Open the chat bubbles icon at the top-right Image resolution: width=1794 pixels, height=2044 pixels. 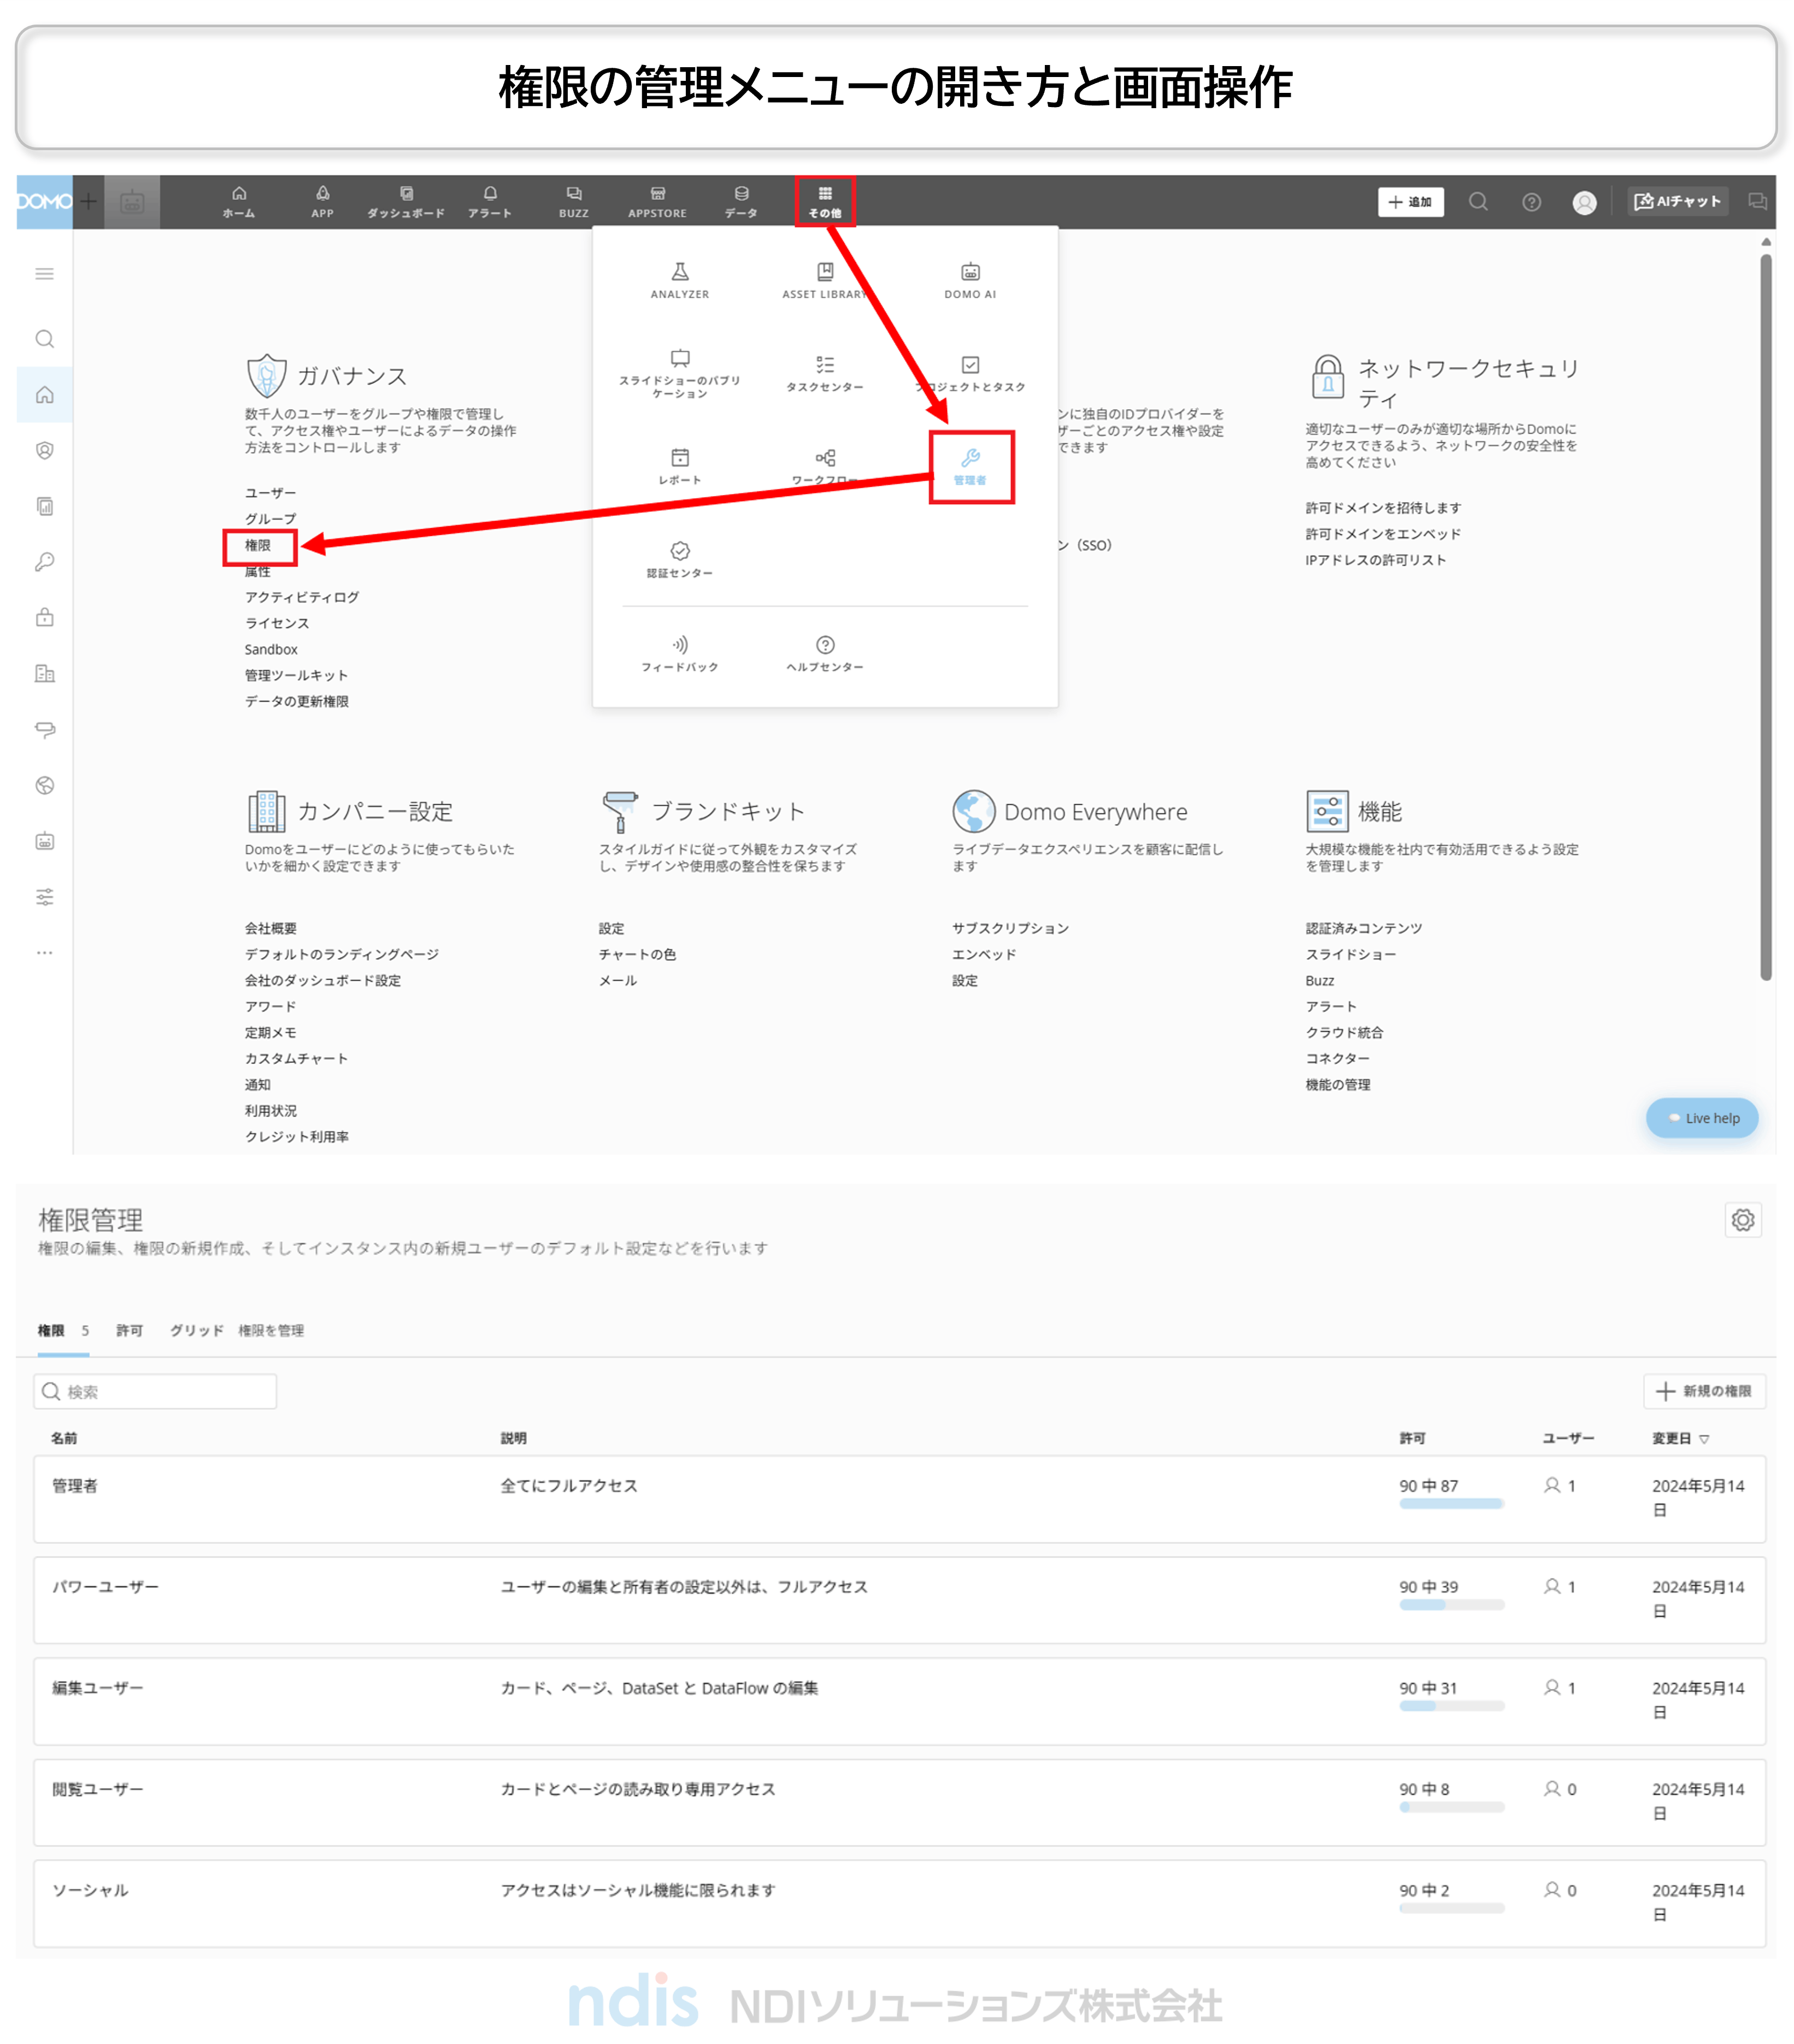[1757, 201]
